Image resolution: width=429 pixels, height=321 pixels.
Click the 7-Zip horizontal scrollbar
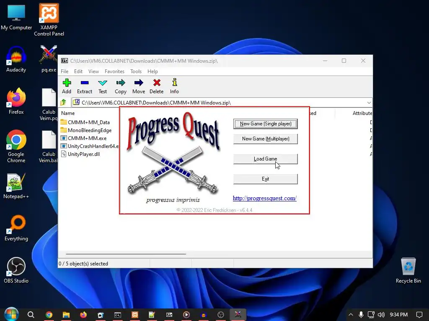[x=126, y=254]
